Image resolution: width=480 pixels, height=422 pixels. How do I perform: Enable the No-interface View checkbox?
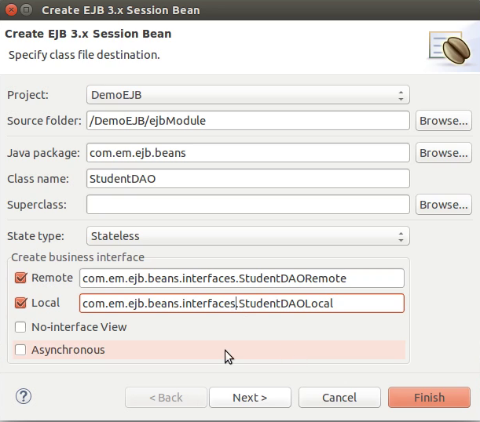(20, 327)
